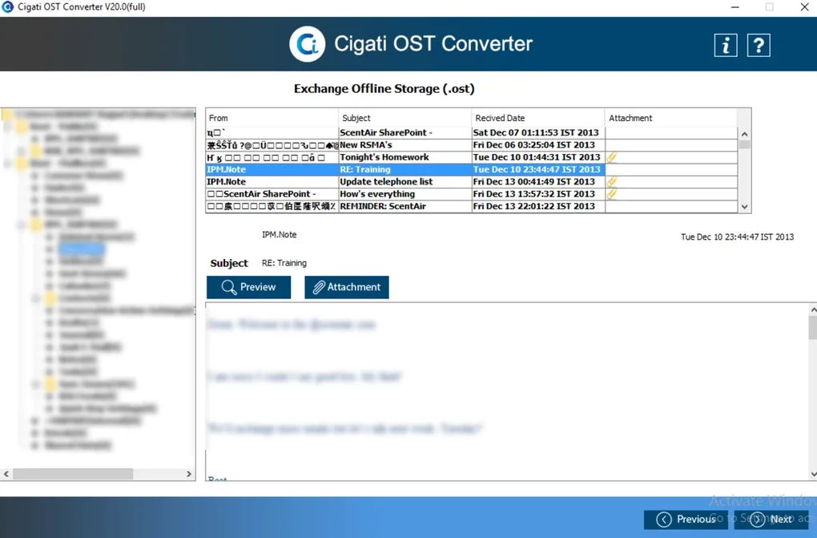
Task: Select the 'REMINDER: ScentAir' email row
Action: tap(472, 206)
